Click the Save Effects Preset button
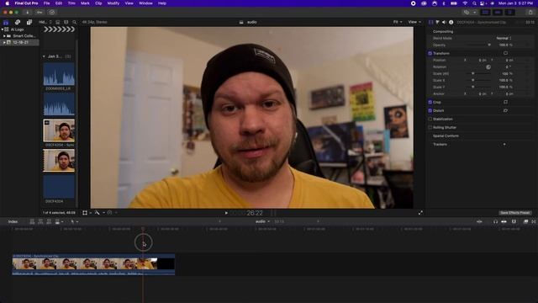 pos(514,213)
